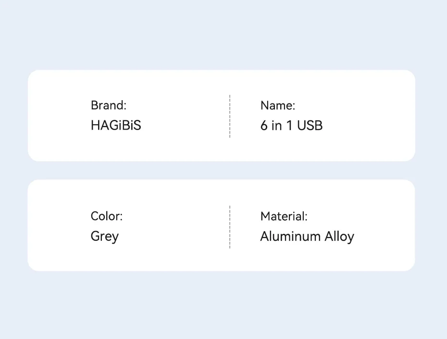Image resolution: width=447 pixels, height=339 pixels.
Task: Click the "Material:" label
Action: (284, 216)
